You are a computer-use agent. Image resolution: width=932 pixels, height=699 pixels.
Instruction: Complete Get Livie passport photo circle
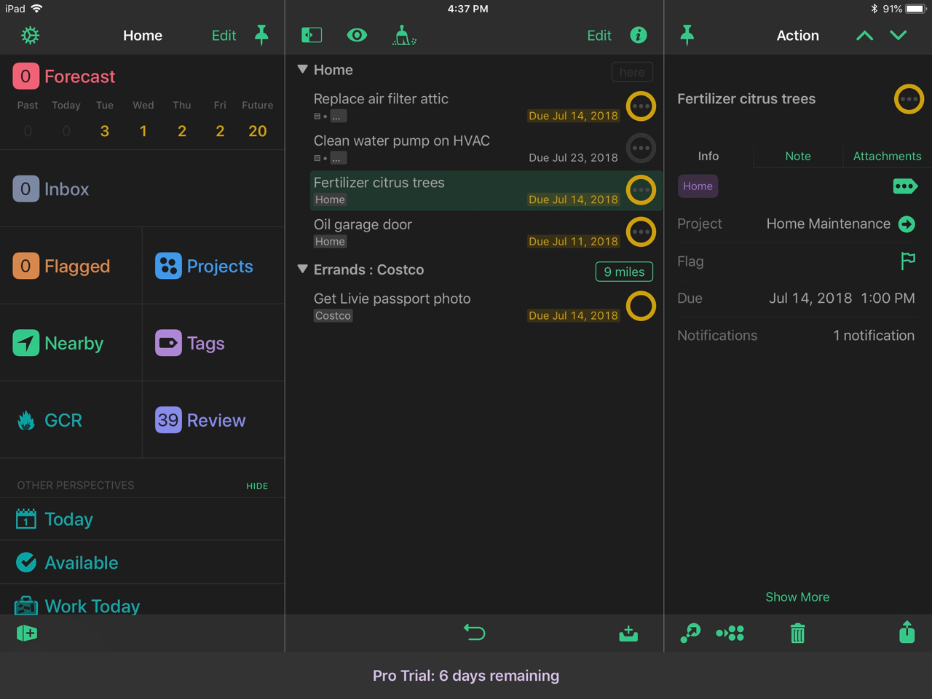point(641,307)
